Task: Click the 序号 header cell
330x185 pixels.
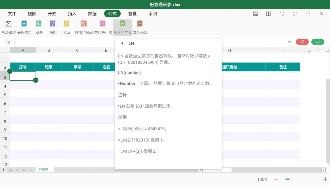Action: [x=23, y=67]
